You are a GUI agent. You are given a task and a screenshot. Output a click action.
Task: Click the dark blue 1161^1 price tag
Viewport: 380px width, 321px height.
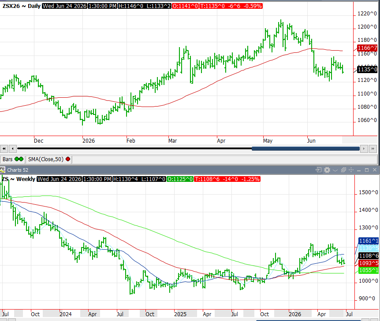tap(369, 240)
